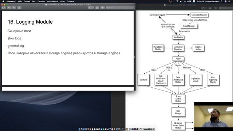The height and width of the screenshot is (131, 233).
Task: Click the line about storage engines logs
Action: [x=64, y=53]
